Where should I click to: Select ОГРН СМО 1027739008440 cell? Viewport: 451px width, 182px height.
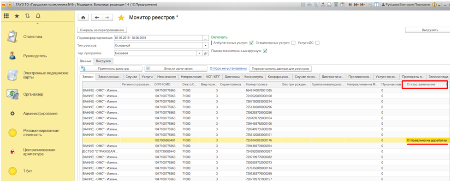167,152
